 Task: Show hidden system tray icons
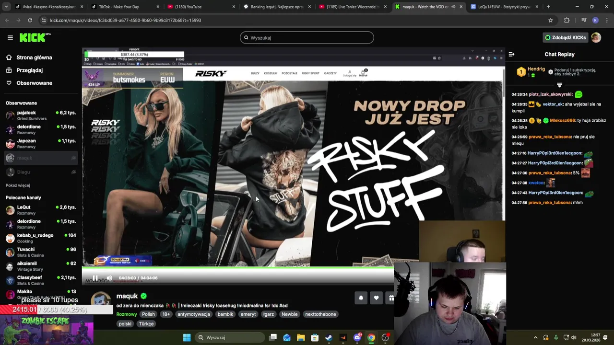pos(536,337)
